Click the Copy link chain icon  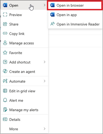5,33
